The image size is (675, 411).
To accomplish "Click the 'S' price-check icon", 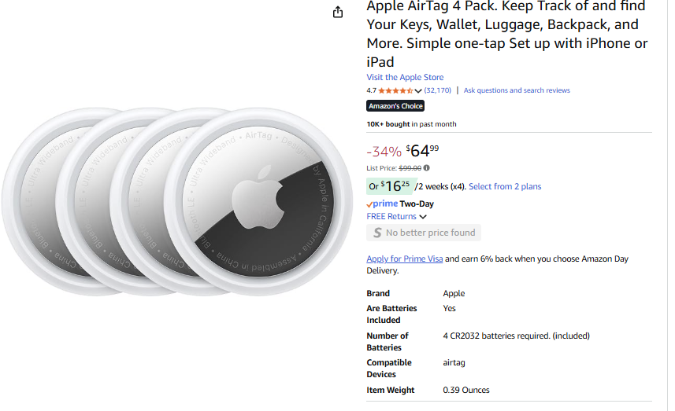I will click(x=377, y=233).
